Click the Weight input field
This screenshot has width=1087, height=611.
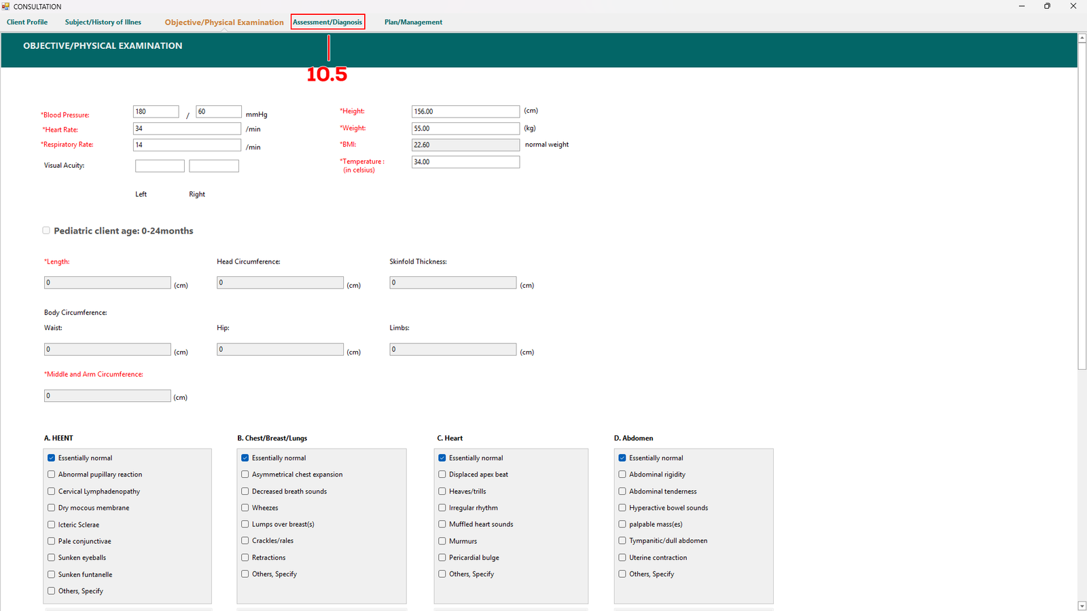(x=465, y=128)
